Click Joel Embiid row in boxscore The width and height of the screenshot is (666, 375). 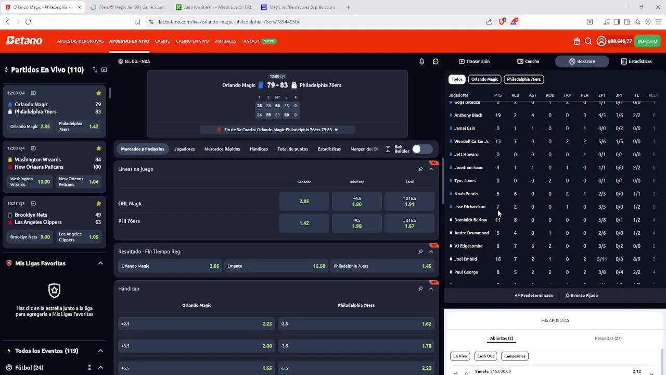tap(555, 259)
